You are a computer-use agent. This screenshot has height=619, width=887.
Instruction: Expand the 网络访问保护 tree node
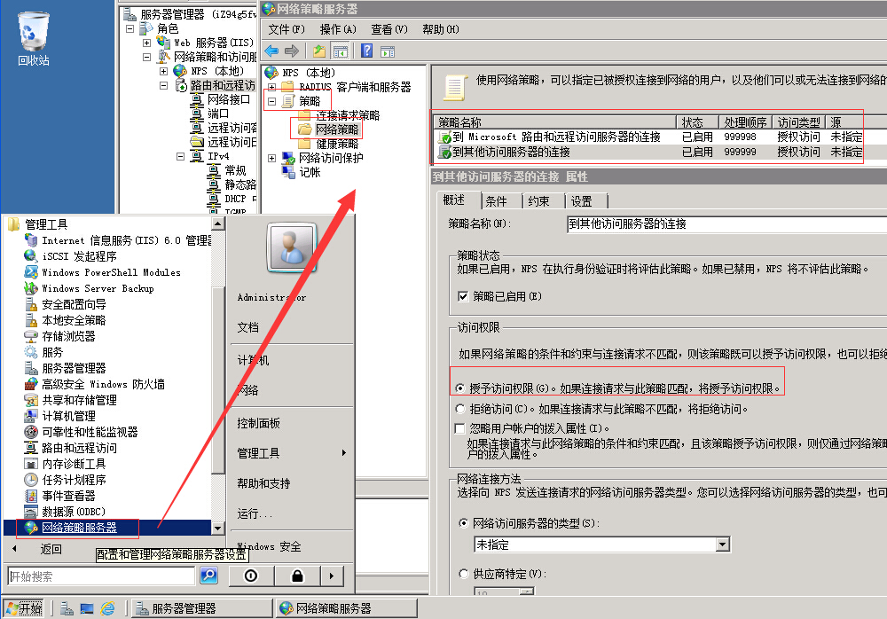(272, 158)
